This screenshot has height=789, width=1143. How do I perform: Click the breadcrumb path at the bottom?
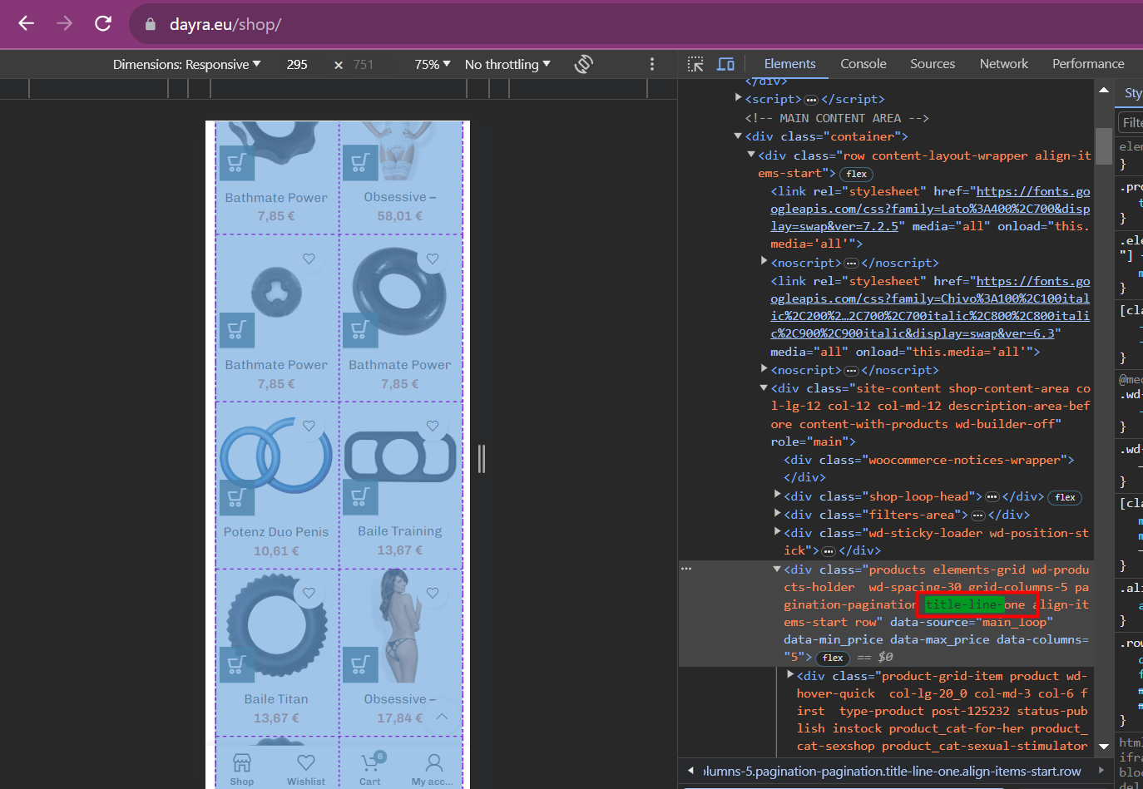[x=892, y=772]
